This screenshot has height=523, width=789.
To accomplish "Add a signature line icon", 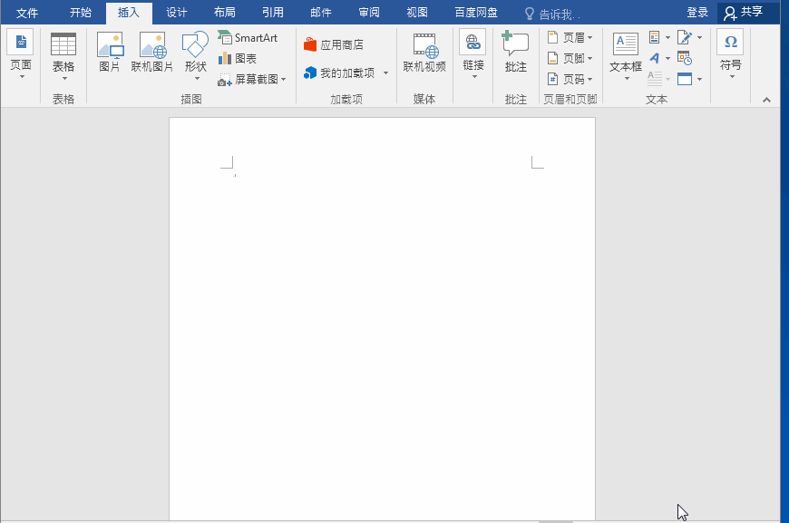I will (685, 37).
